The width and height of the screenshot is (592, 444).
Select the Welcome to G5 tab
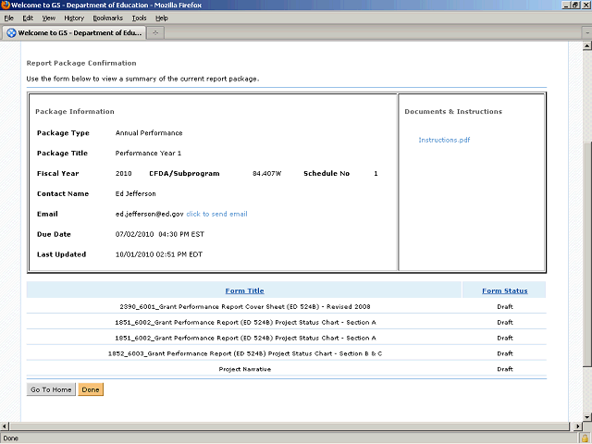tap(79, 33)
